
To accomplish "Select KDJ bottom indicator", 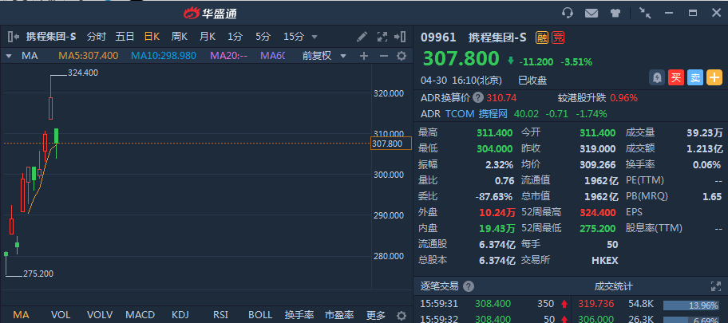I will pyautogui.click(x=180, y=315).
